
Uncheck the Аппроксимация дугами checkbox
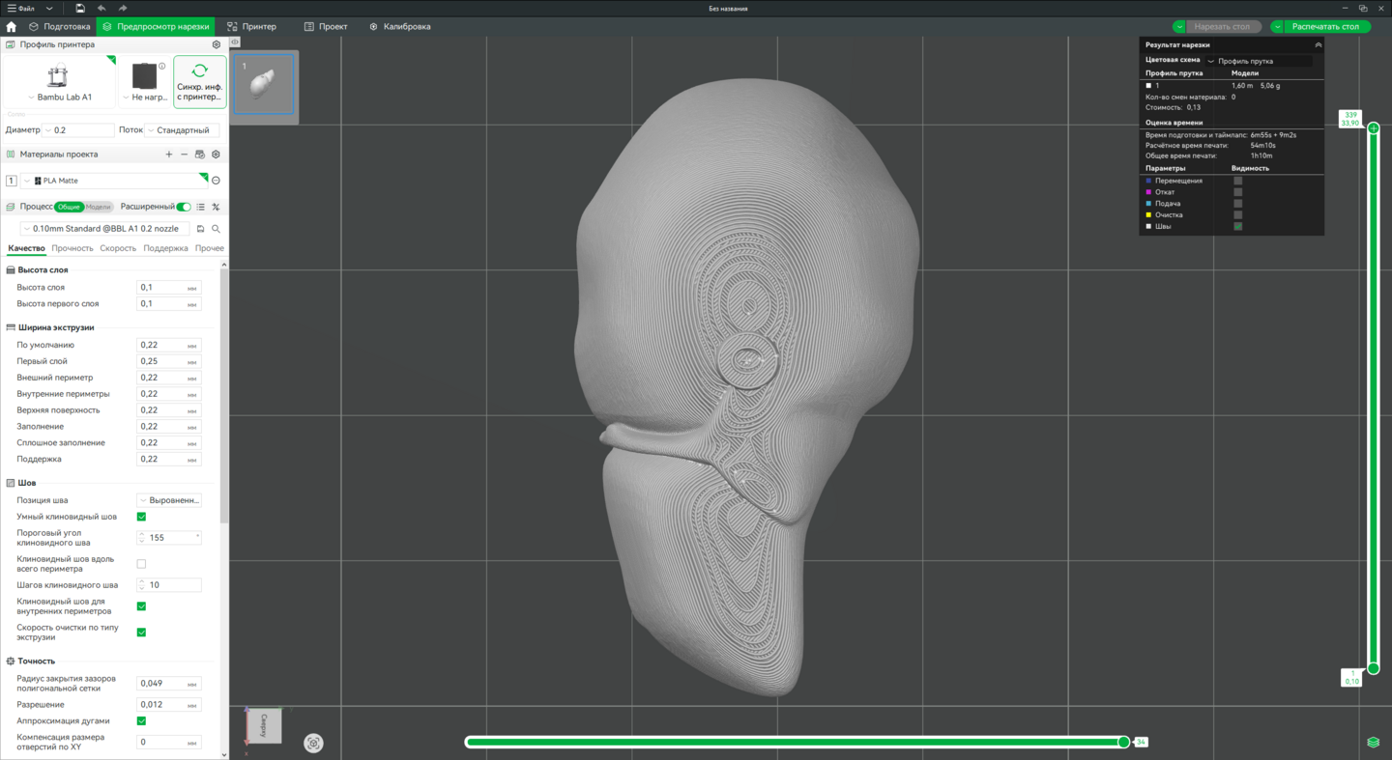[x=141, y=720]
